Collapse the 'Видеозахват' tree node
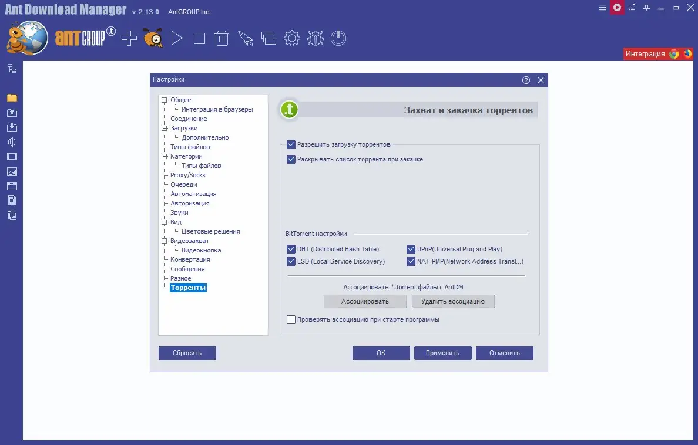 (x=165, y=241)
